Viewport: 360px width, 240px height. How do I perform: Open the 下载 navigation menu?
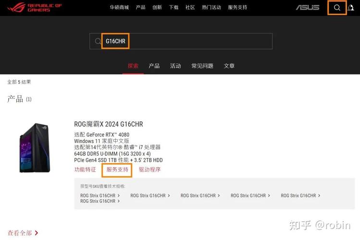point(174,7)
